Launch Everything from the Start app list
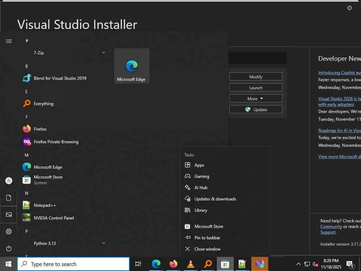This screenshot has height=271, width=361. (43, 104)
